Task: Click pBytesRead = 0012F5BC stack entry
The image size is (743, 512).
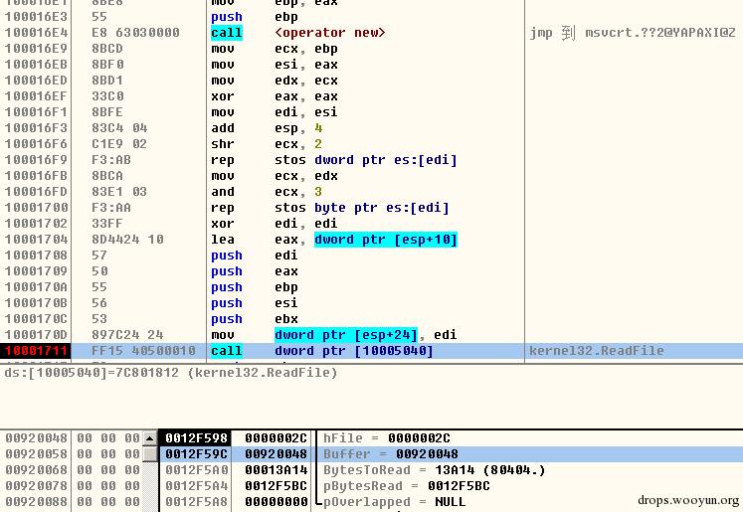Action: pos(406,486)
